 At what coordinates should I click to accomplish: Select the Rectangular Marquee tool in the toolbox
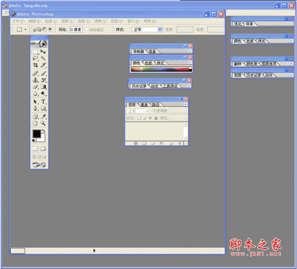coord(36,52)
